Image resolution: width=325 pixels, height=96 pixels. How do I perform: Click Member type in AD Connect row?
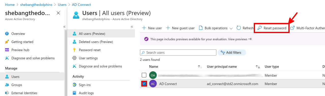[x=271, y=84]
